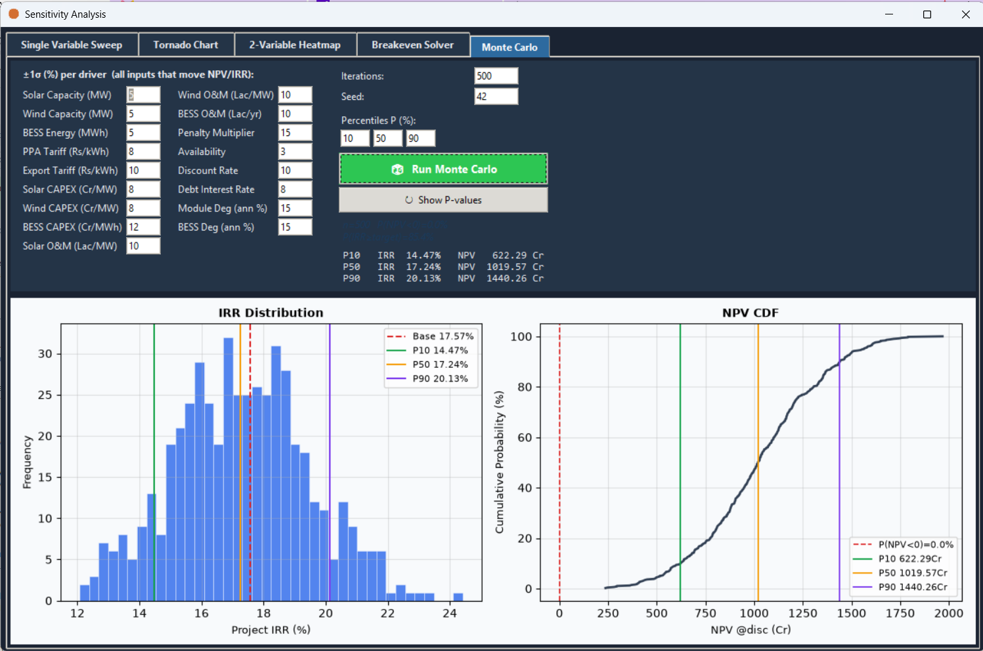Click the dice icon on Run button
983x651 pixels.
pos(397,169)
